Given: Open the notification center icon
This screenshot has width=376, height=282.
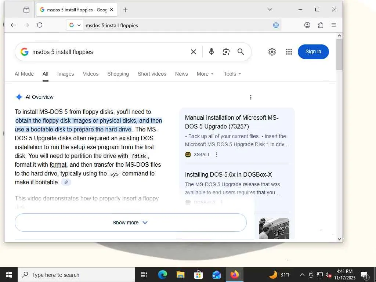Looking at the screenshot, I should (x=365, y=275).
